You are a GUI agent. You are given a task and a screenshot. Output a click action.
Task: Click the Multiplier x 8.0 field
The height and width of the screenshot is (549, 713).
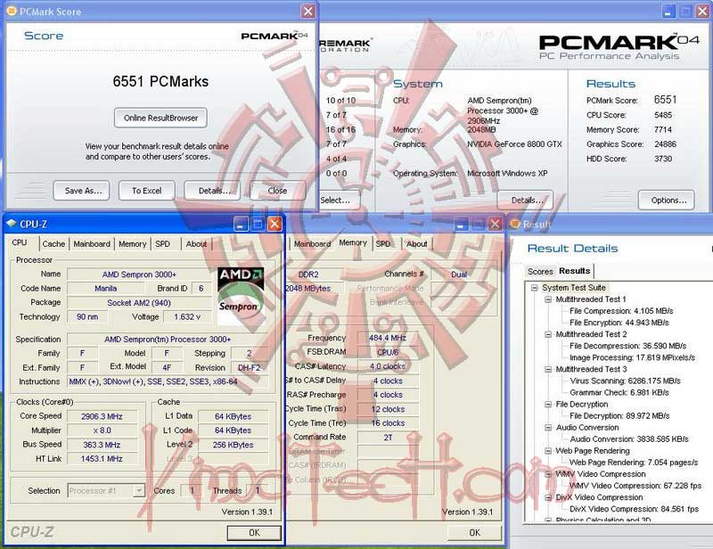point(102,430)
